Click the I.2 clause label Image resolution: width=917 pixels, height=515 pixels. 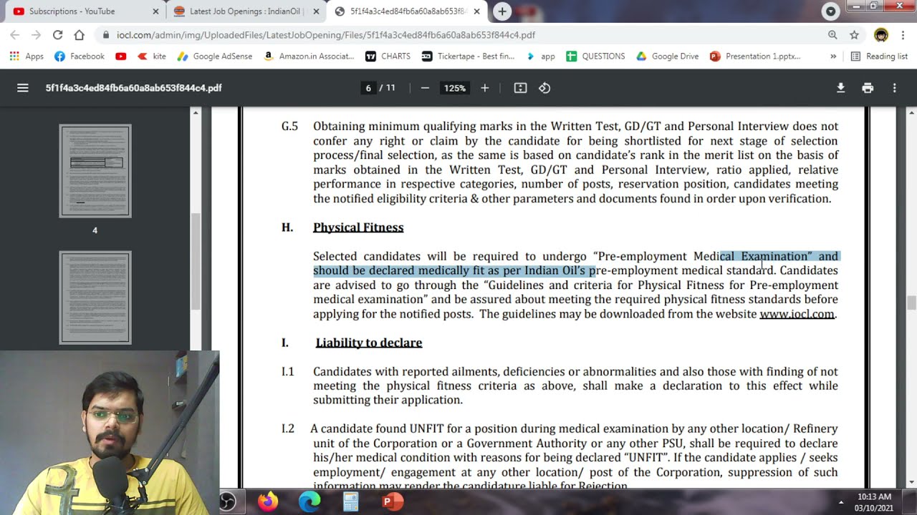tap(288, 429)
